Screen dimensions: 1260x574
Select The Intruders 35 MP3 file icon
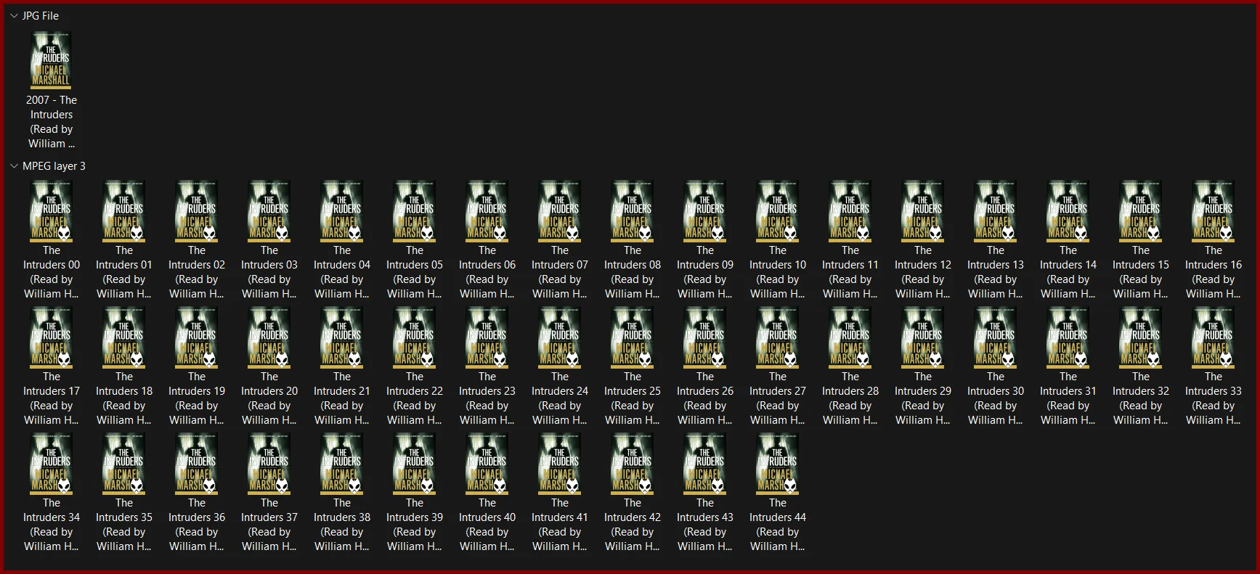tap(124, 464)
